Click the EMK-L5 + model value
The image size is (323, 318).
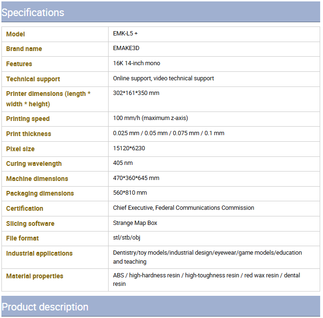125,34
